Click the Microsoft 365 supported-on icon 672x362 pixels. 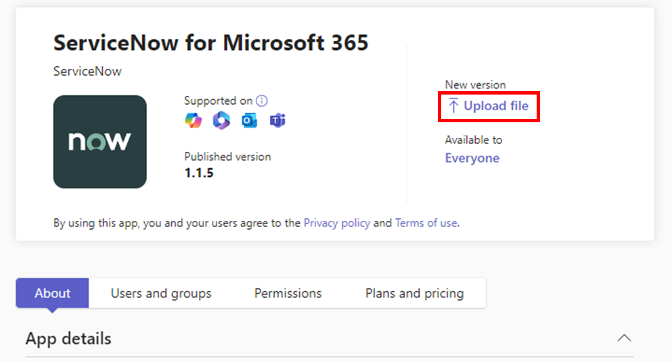[x=221, y=121]
